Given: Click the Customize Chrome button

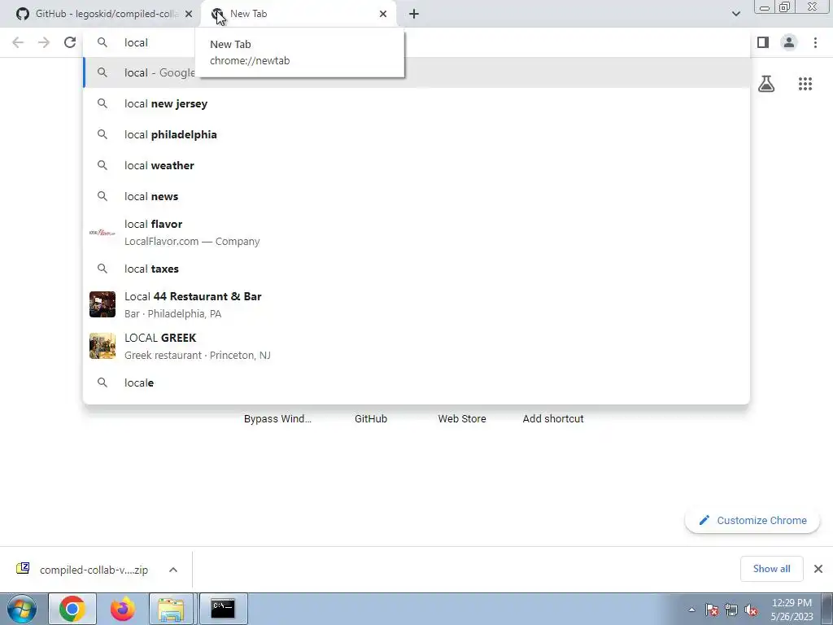Looking at the screenshot, I should click(752, 520).
